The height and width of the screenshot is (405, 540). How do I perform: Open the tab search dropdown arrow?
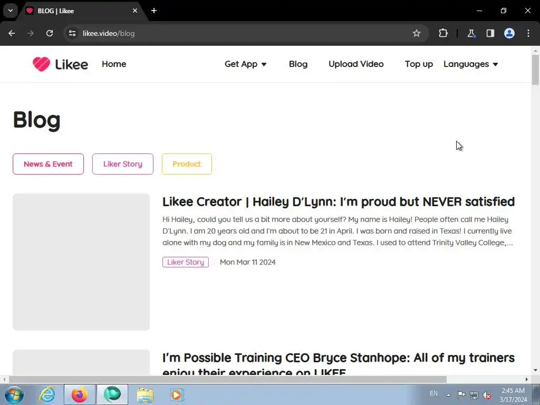point(11,11)
